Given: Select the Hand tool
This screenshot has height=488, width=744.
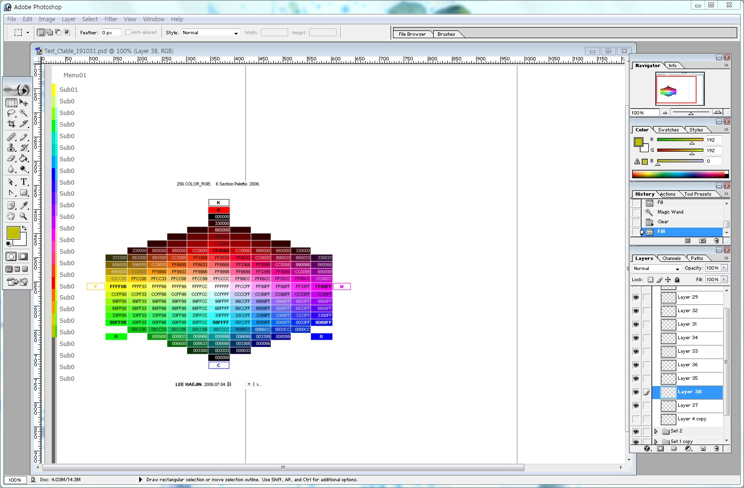Looking at the screenshot, I should [x=11, y=216].
